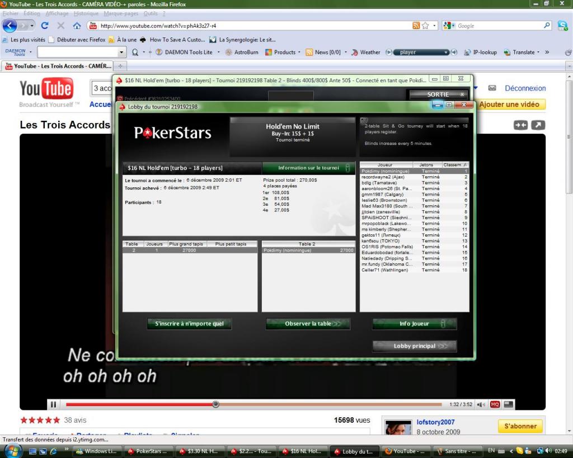
Task: Click the video shrink arrows icon
Action: point(520,125)
